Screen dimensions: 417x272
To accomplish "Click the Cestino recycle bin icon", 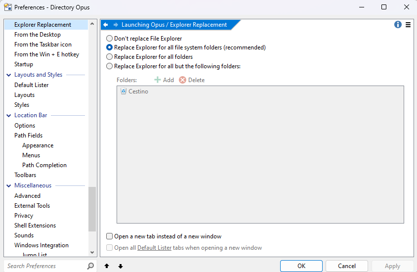I will click(124, 91).
